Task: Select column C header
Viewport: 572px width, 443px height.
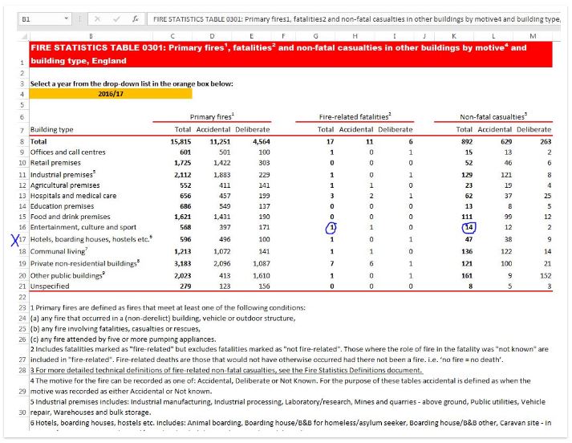Action: 172,36
